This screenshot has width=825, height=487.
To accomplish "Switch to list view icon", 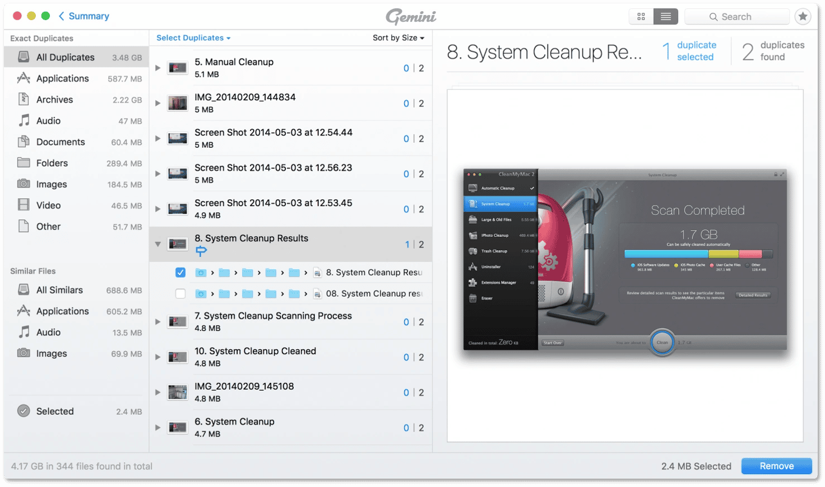I will pyautogui.click(x=666, y=17).
